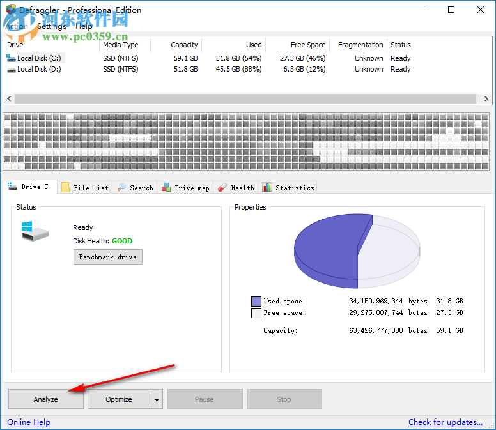Click the Local Disk (C:) drive icon
Image resolution: width=496 pixels, height=430 pixels.
coord(11,58)
